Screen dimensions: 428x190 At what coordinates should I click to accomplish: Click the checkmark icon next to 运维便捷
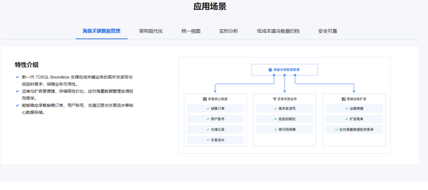pos(346,109)
